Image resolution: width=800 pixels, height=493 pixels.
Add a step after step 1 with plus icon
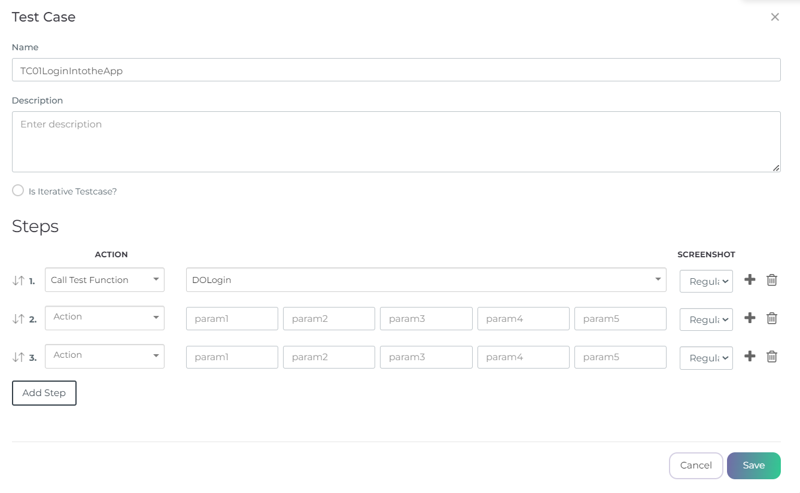pyautogui.click(x=750, y=279)
